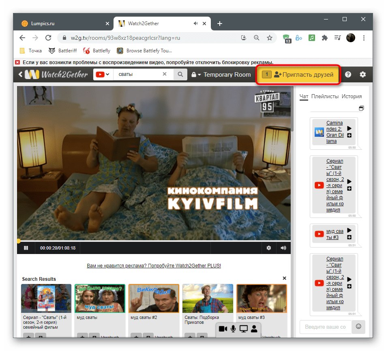Image resolution: width=386 pixels, height=351 pixels.
Task: Open the Battlefly bookmark
Action: [x=97, y=51]
